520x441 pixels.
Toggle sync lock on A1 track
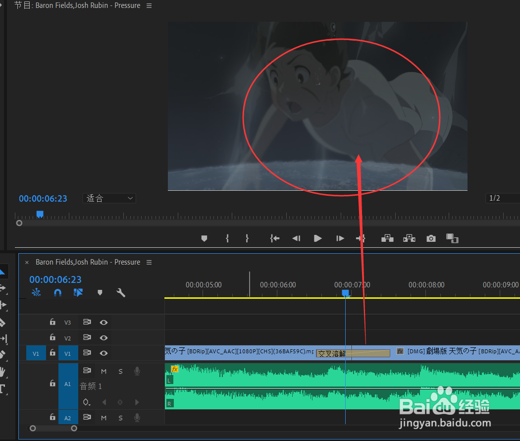pyautogui.click(x=87, y=370)
